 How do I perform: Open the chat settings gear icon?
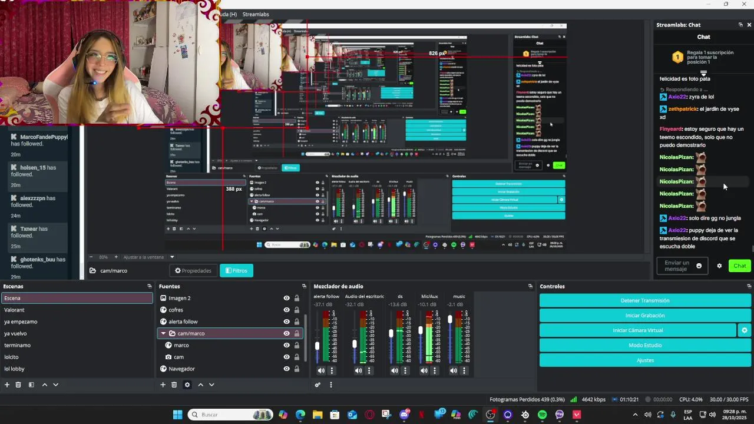(x=719, y=266)
